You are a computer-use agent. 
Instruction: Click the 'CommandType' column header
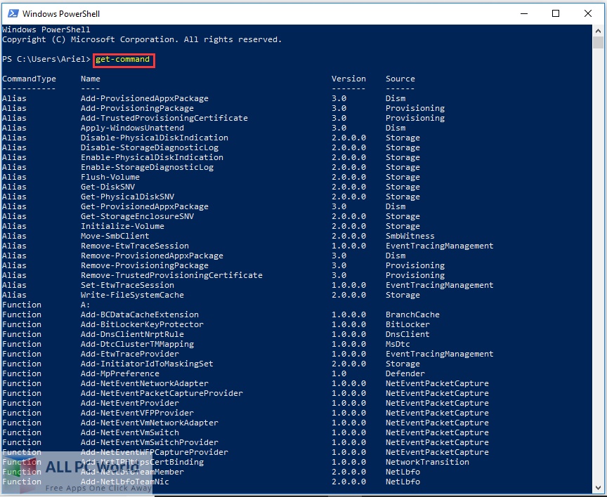click(29, 79)
